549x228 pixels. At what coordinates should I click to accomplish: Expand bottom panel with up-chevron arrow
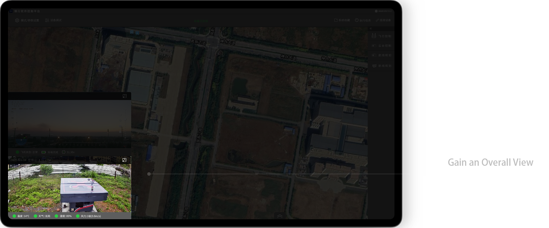(280, 216)
